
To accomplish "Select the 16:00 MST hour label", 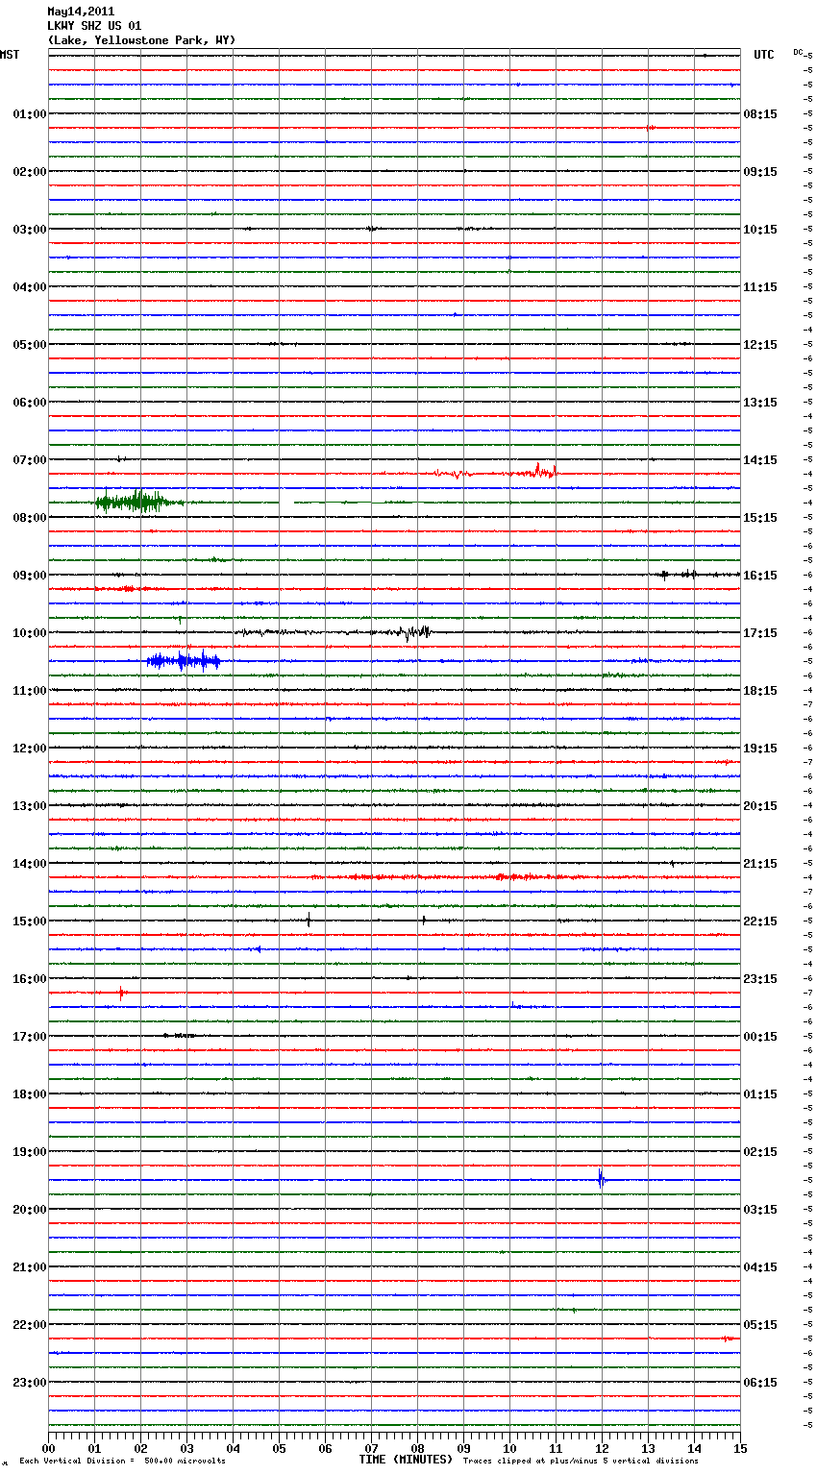I will (30, 979).
